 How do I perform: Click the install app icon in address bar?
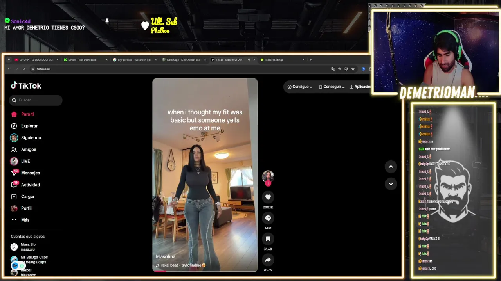point(346,69)
